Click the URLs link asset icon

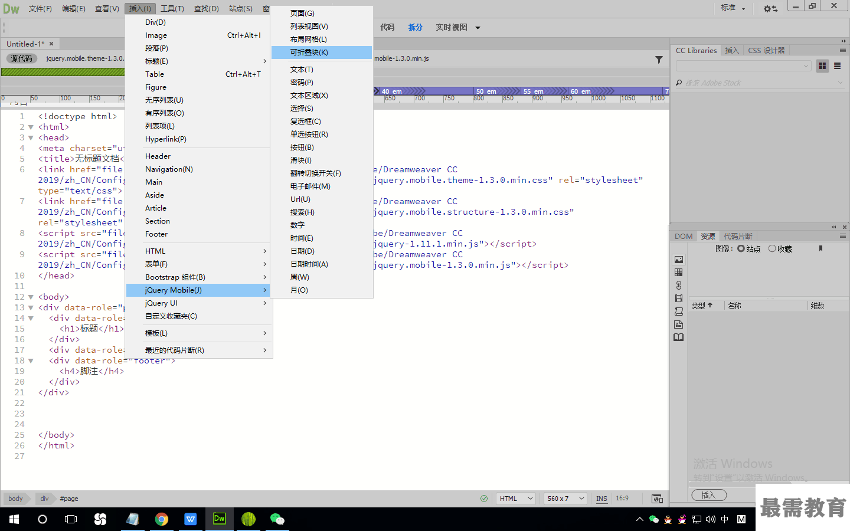click(x=679, y=286)
